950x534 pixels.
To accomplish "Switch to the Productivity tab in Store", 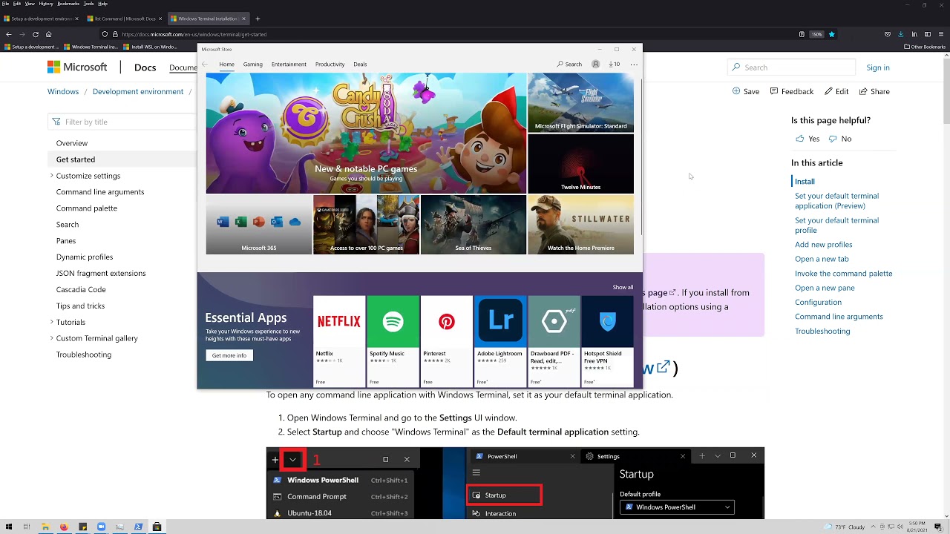I will [330, 64].
